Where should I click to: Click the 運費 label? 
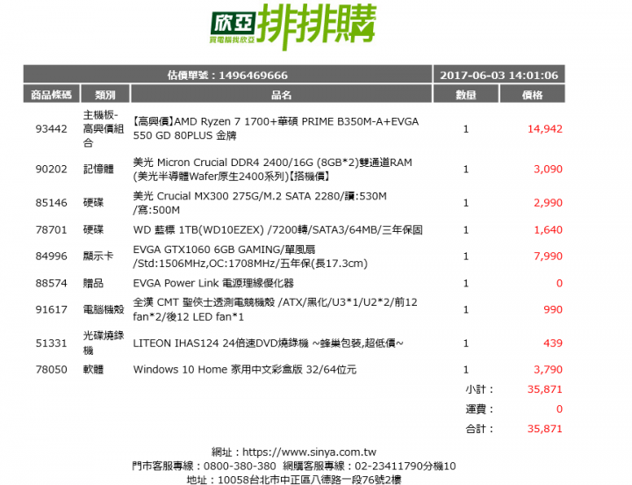[x=479, y=409]
